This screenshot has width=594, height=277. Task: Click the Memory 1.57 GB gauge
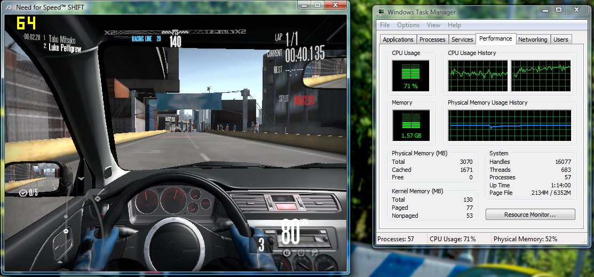coord(410,125)
